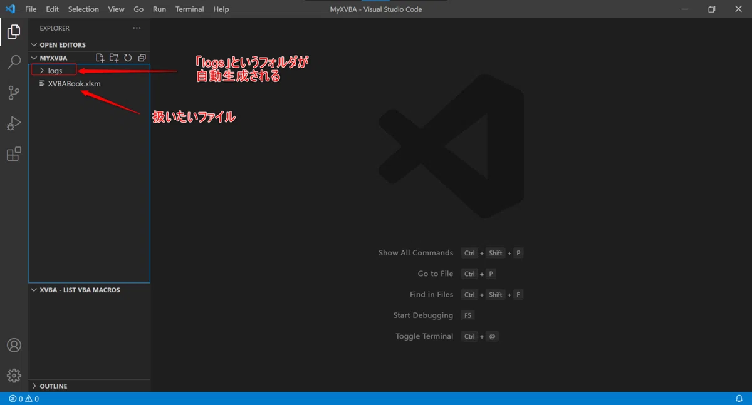The image size is (752, 405).
Task: Open the File menu
Action: point(31,9)
